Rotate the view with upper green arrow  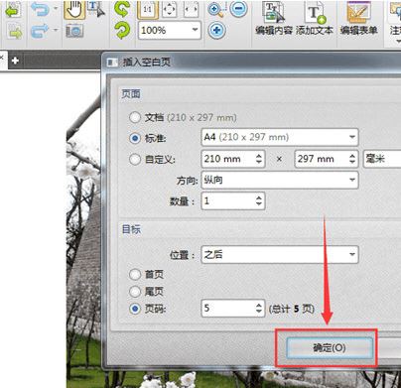122,9
